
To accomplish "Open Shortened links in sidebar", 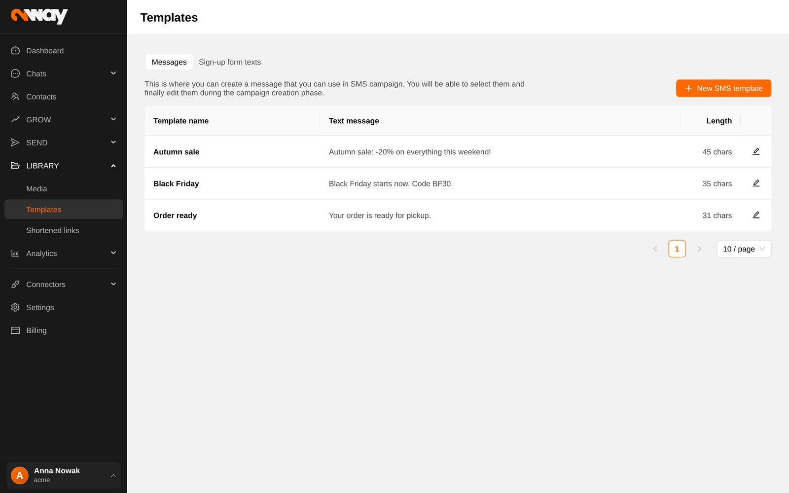I will 64,230.
